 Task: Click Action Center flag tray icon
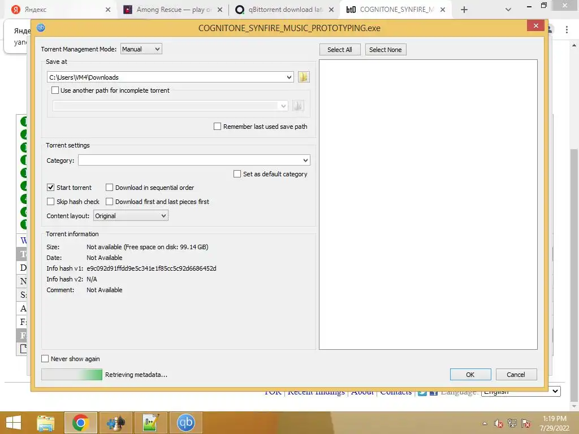pos(526,423)
